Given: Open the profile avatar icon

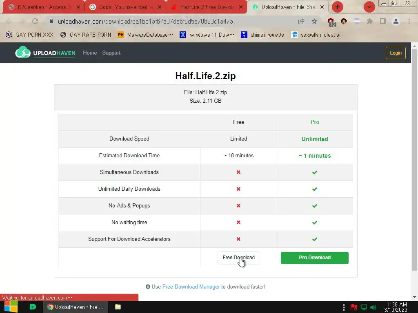Looking at the screenshot, I should [396, 21].
